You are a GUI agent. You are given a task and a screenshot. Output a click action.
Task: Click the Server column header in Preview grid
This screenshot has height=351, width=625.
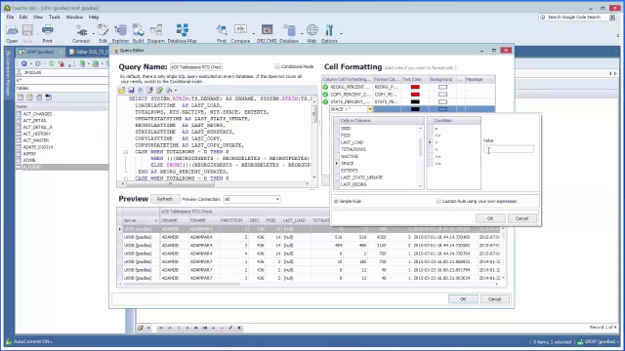coord(141,220)
